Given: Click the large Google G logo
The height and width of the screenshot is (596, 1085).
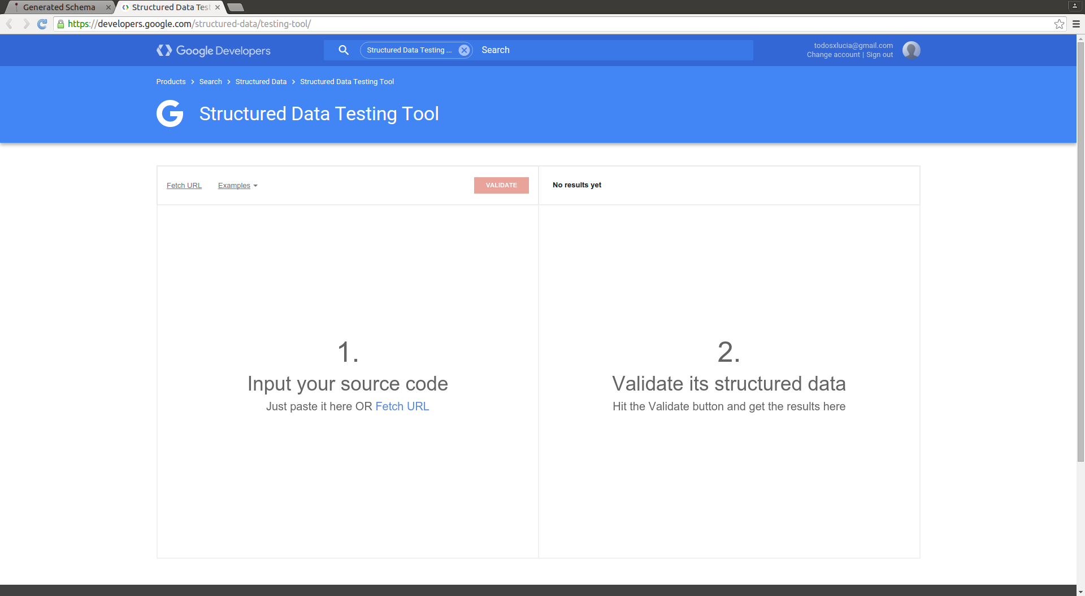Looking at the screenshot, I should click(x=170, y=113).
